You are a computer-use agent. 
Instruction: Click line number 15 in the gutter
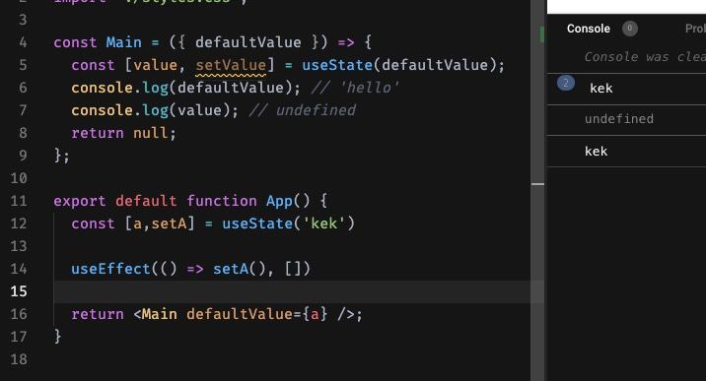[x=19, y=291]
